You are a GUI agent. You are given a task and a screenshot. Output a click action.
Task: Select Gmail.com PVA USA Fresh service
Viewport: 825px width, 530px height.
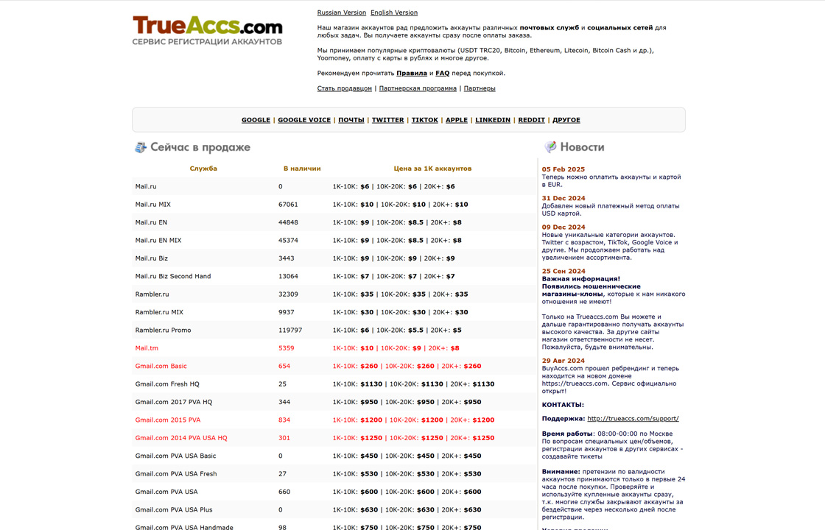tap(176, 474)
